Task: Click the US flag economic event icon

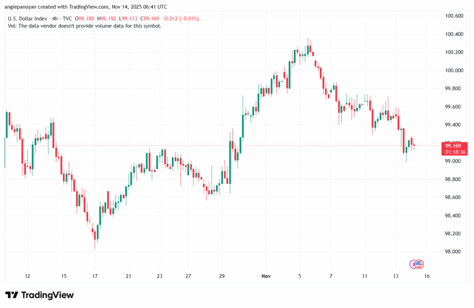Action: point(419,264)
